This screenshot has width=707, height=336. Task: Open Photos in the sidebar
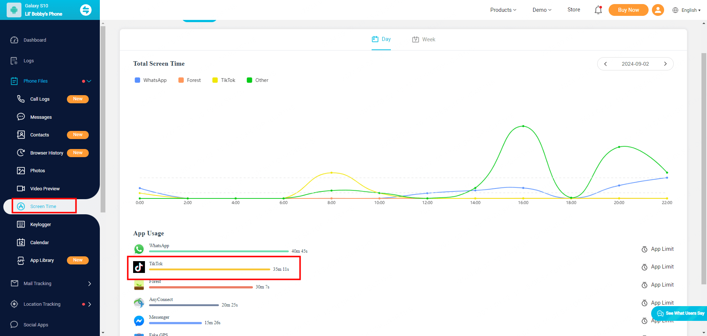tap(37, 170)
